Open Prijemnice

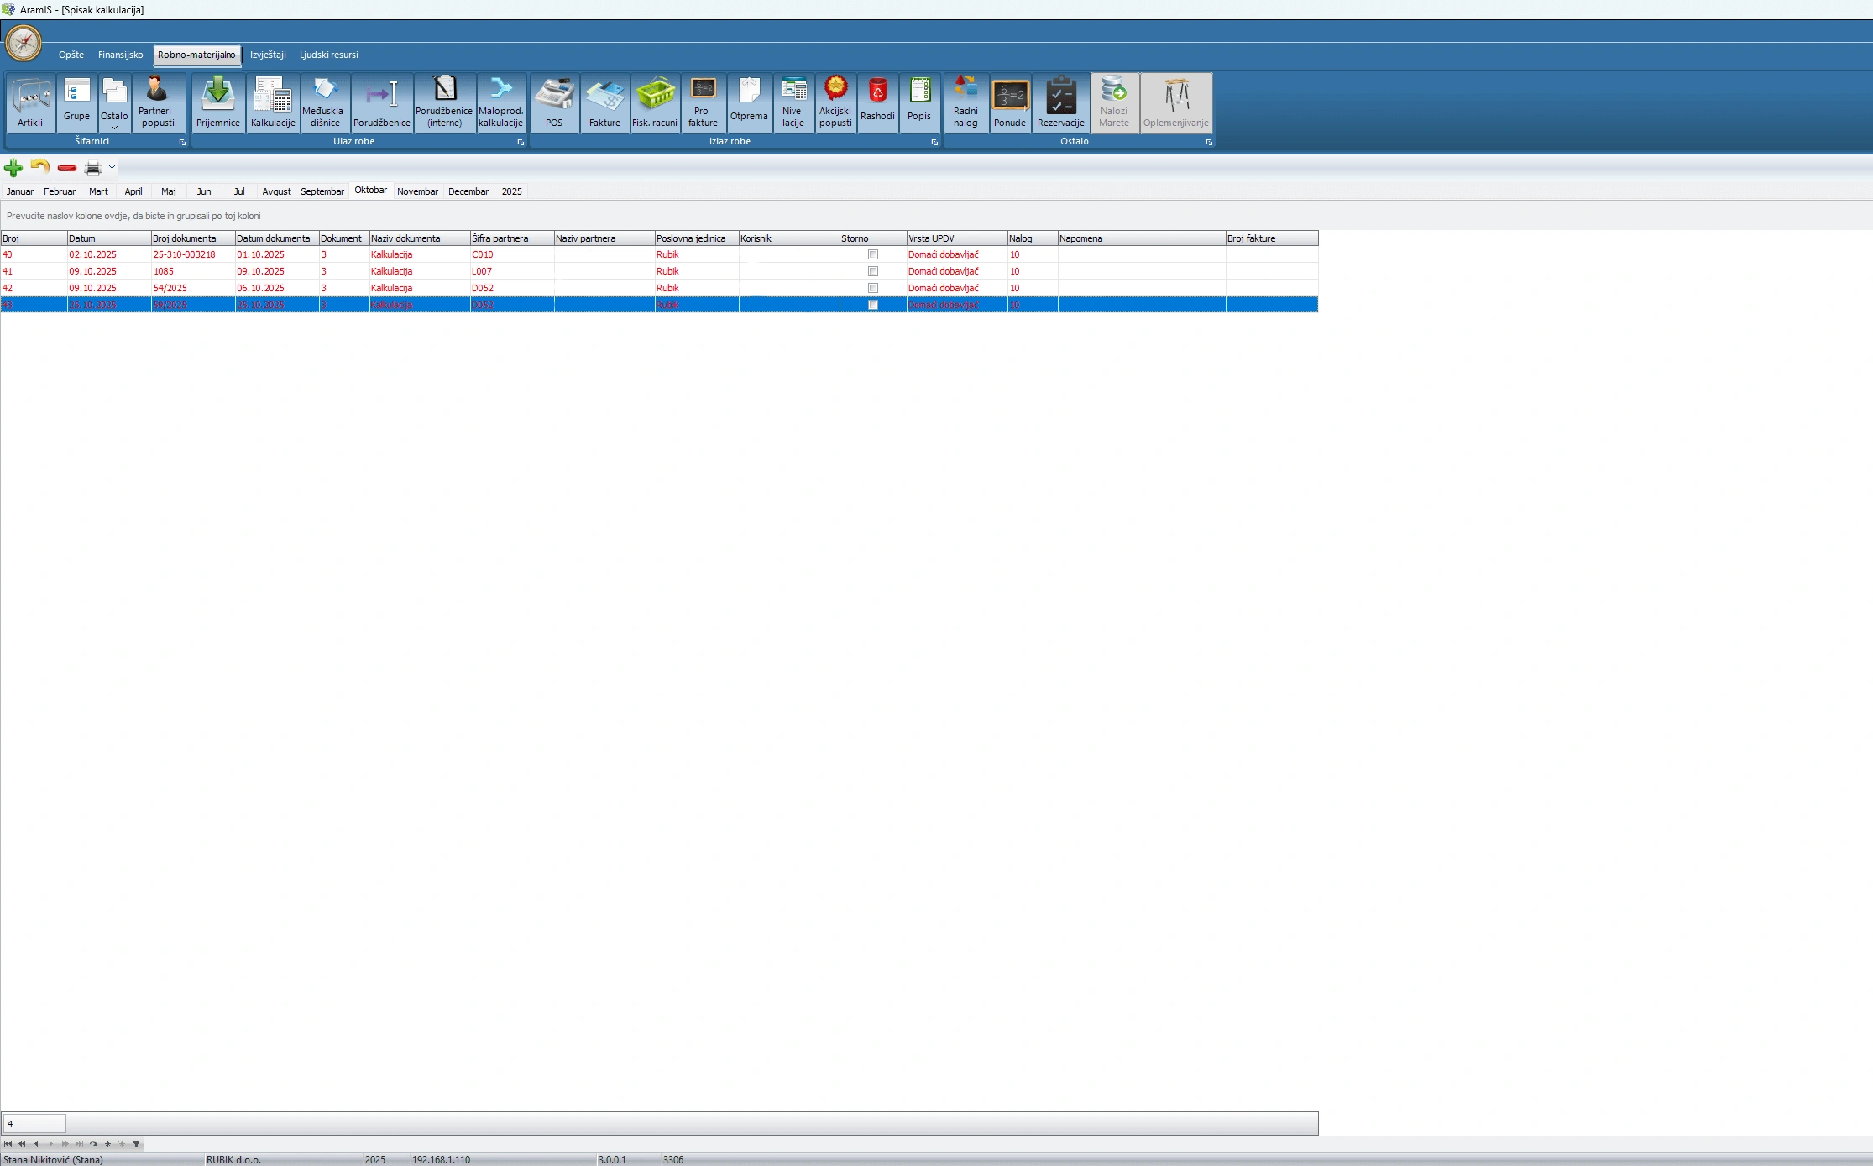218,102
